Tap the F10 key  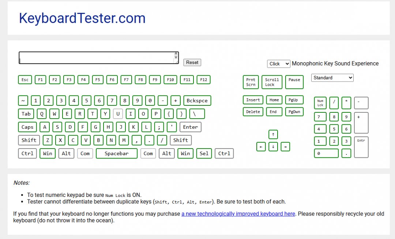(170, 80)
